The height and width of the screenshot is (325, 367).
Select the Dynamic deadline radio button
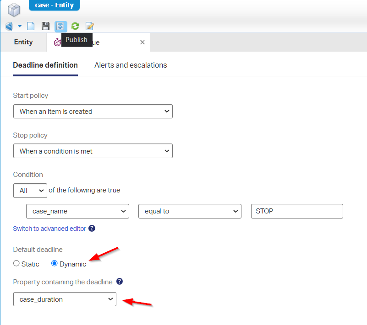55,264
